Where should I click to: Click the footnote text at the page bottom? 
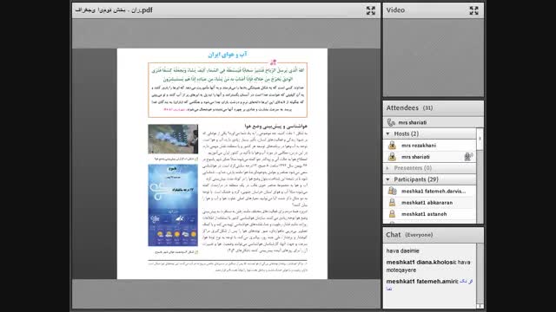click(x=228, y=267)
